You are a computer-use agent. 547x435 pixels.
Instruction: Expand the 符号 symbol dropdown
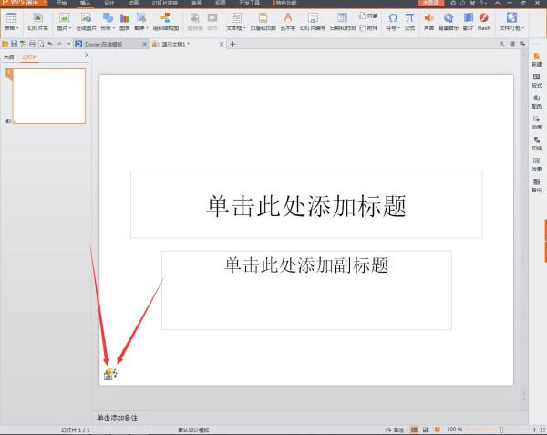tap(392, 28)
